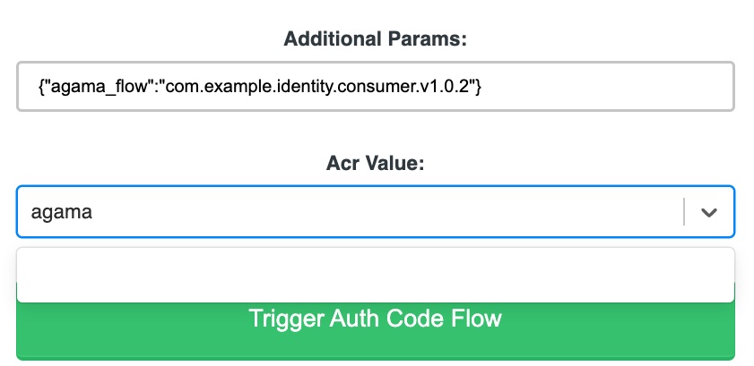754x366 pixels.
Task: Click the divider next to dropdown arrow
Action: coord(684,211)
